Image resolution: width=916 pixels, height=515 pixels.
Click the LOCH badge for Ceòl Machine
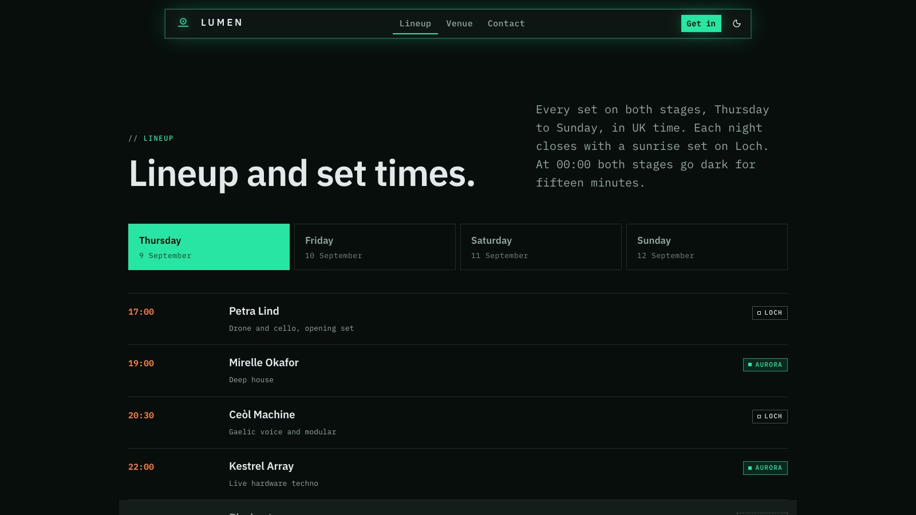(769, 417)
